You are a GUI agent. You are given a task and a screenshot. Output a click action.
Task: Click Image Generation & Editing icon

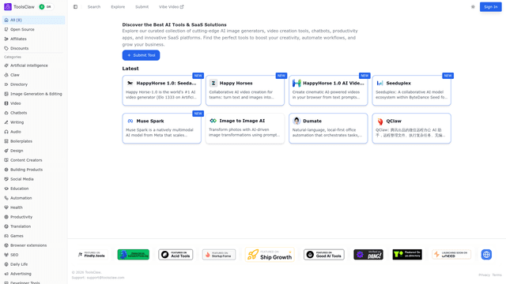point(6,94)
